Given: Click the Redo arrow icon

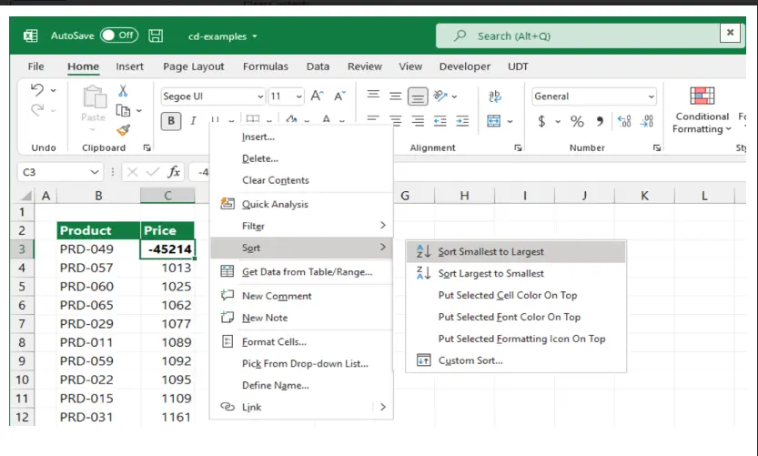Looking at the screenshot, I should (37, 110).
